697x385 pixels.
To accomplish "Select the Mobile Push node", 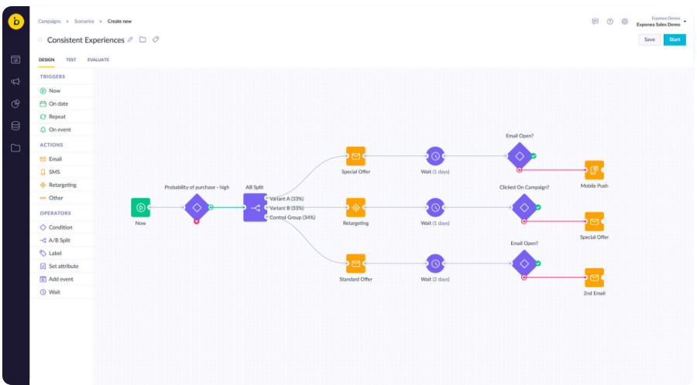I will (594, 170).
